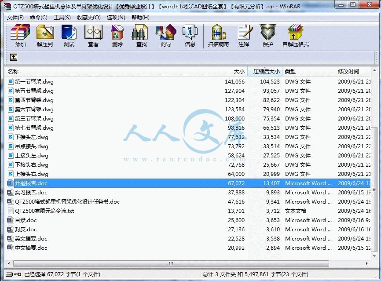The height and width of the screenshot is (281, 381).
Task: Open the 工具(S) menu
Action: 62,18
